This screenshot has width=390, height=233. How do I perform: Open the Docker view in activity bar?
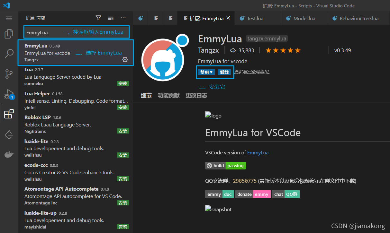[9, 154]
